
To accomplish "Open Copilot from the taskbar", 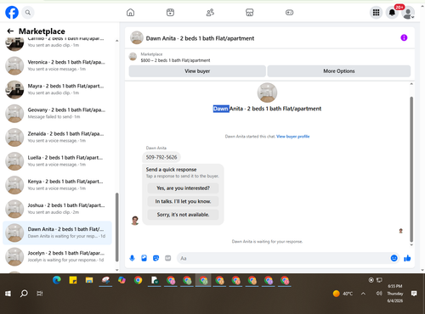I will pos(122,280).
